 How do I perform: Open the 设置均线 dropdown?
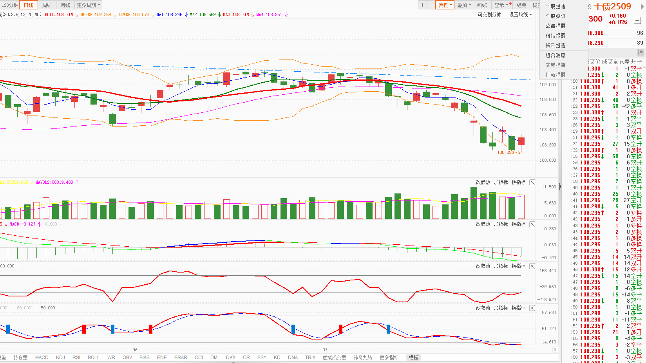point(520,14)
